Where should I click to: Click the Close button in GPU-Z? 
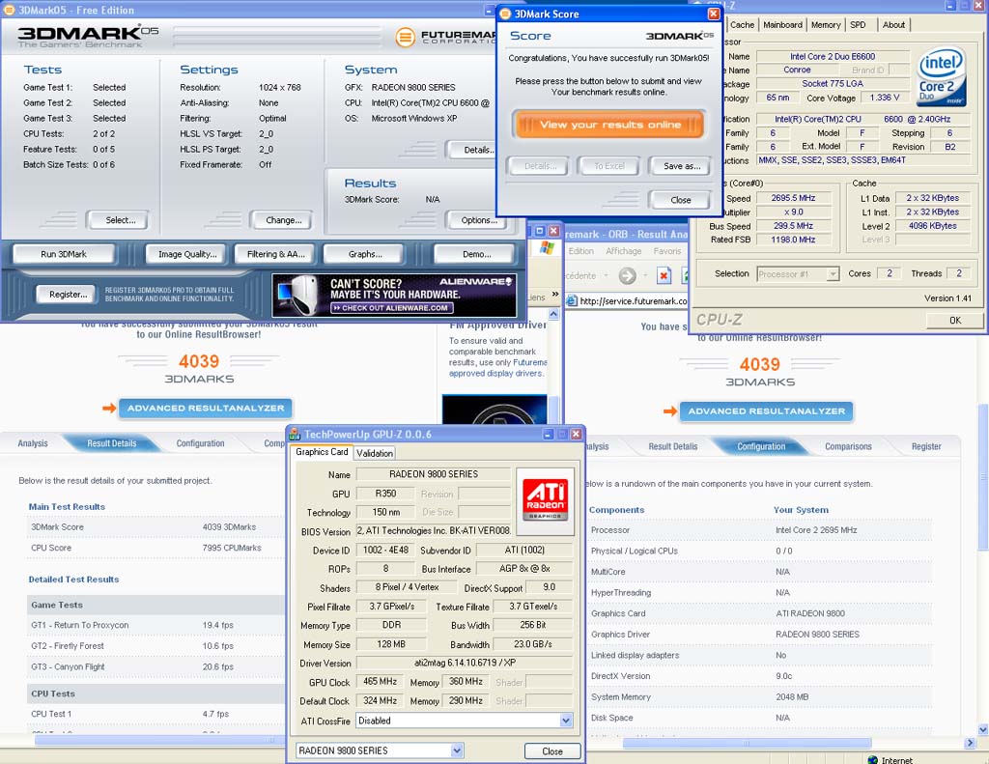(551, 750)
